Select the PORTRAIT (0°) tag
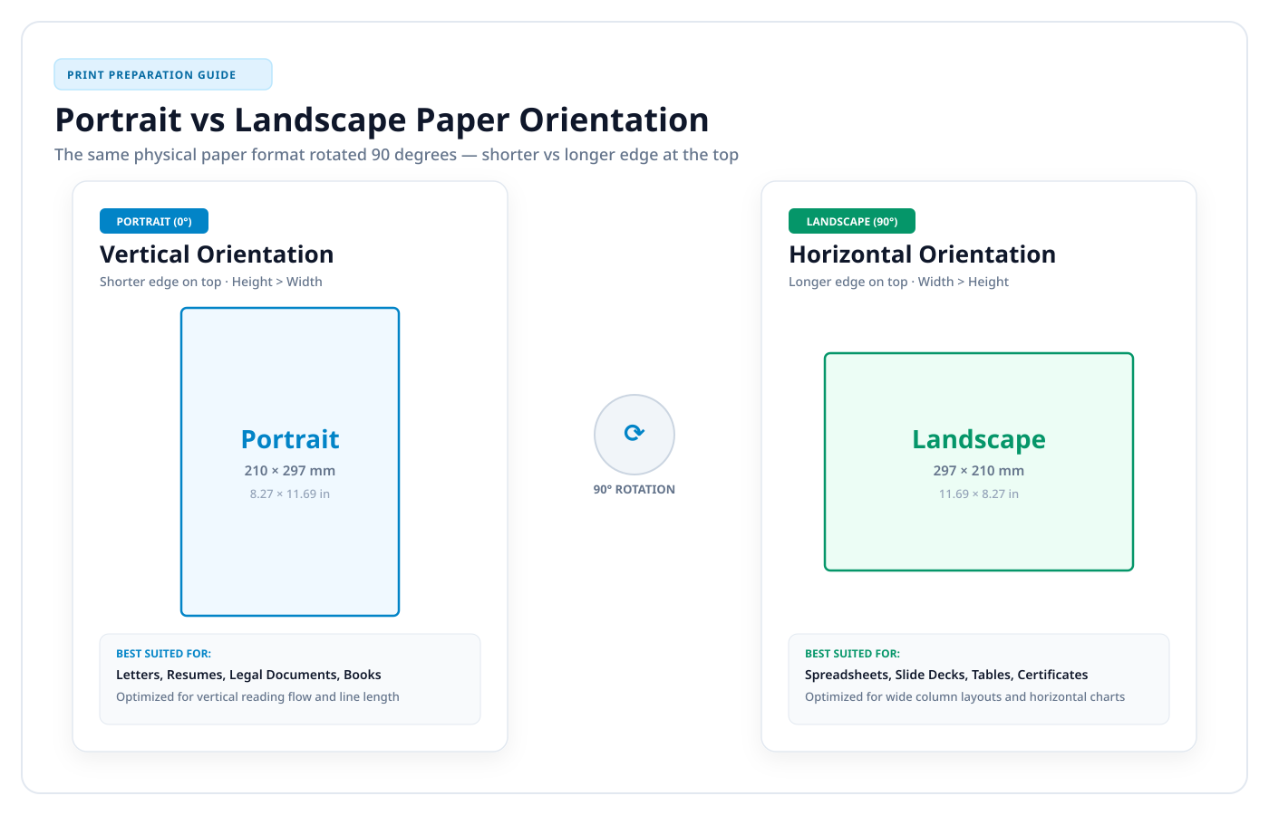This screenshot has height=815, width=1269. point(154,221)
